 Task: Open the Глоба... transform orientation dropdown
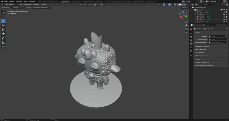click(84, 5)
